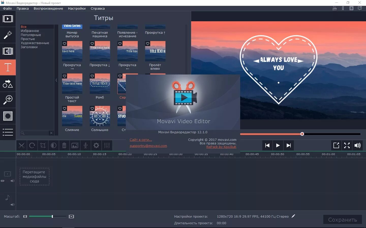Open the Сайт в сети link
This screenshot has height=228, width=366.
click(x=141, y=140)
